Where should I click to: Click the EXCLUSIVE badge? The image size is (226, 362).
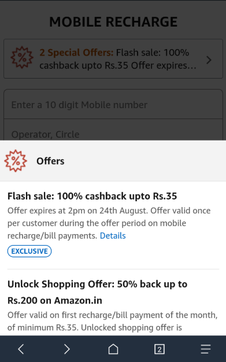29,251
